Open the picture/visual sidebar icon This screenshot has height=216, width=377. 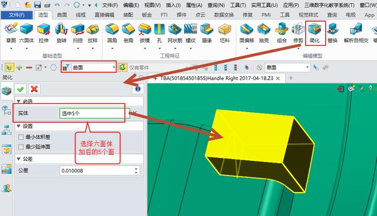[x=6, y=169]
